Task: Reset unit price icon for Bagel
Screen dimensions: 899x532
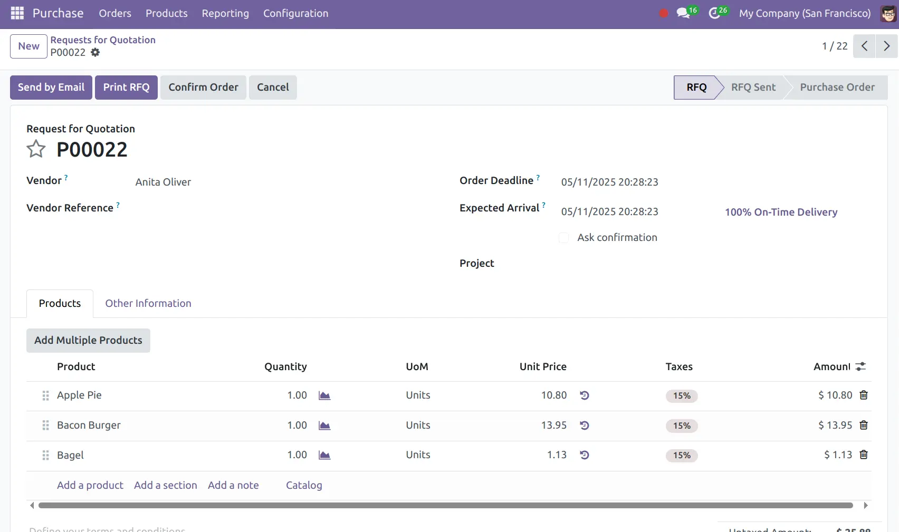Action: click(x=584, y=454)
